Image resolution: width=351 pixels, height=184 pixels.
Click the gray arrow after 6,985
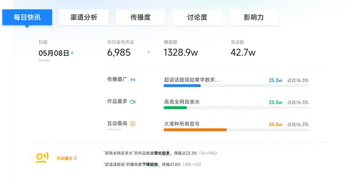click(149, 52)
